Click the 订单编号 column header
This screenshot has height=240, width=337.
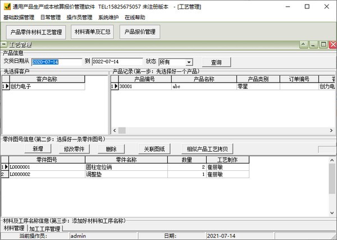[299, 79]
